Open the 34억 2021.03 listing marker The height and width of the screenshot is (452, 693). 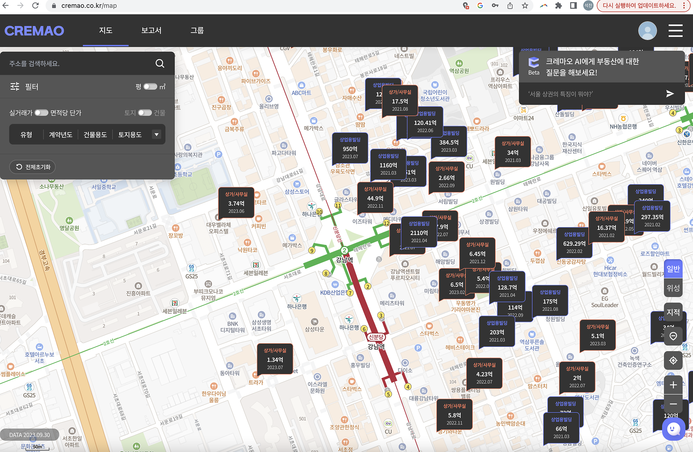[x=513, y=152]
